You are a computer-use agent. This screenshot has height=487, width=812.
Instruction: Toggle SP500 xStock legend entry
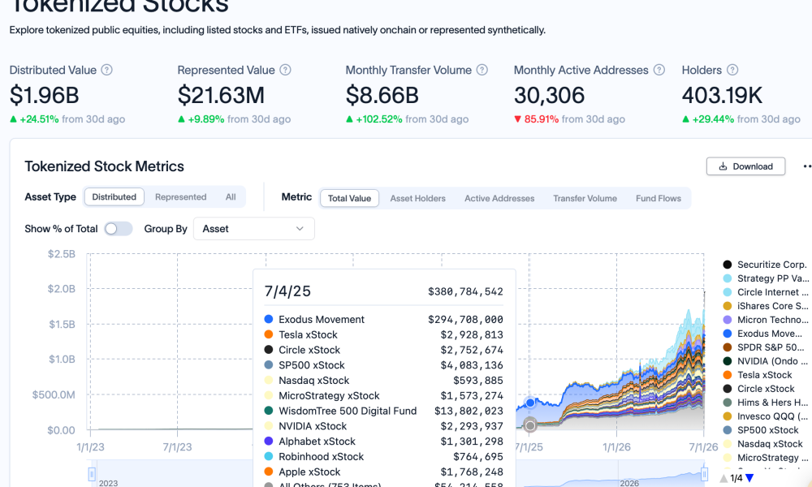click(761, 430)
